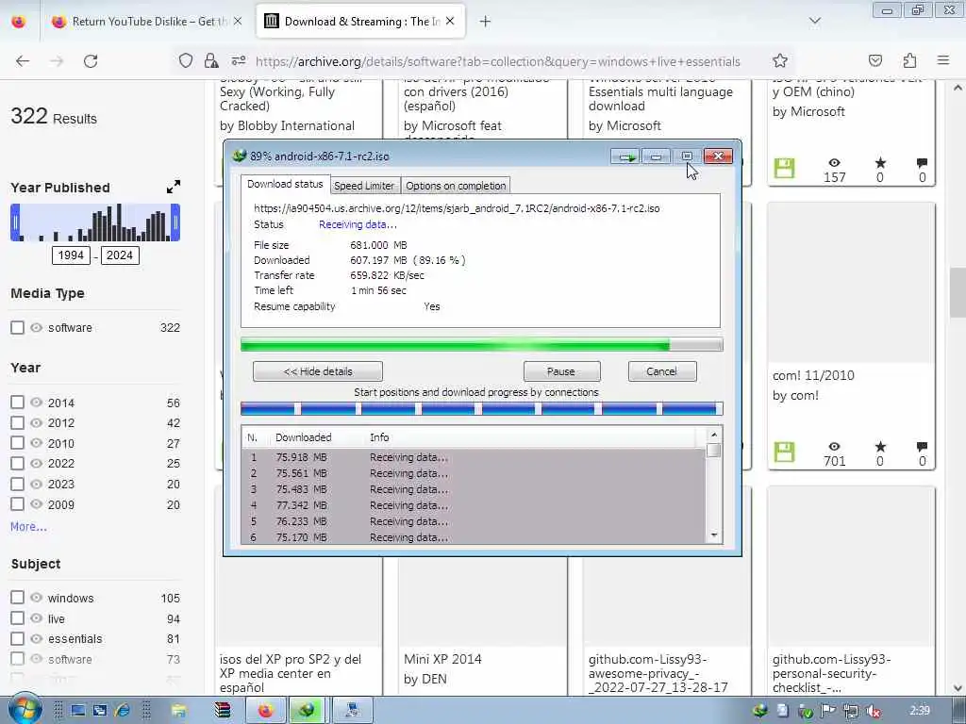
Task: Click floppy disk icon on card with 157 views
Action: (x=784, y=168)
